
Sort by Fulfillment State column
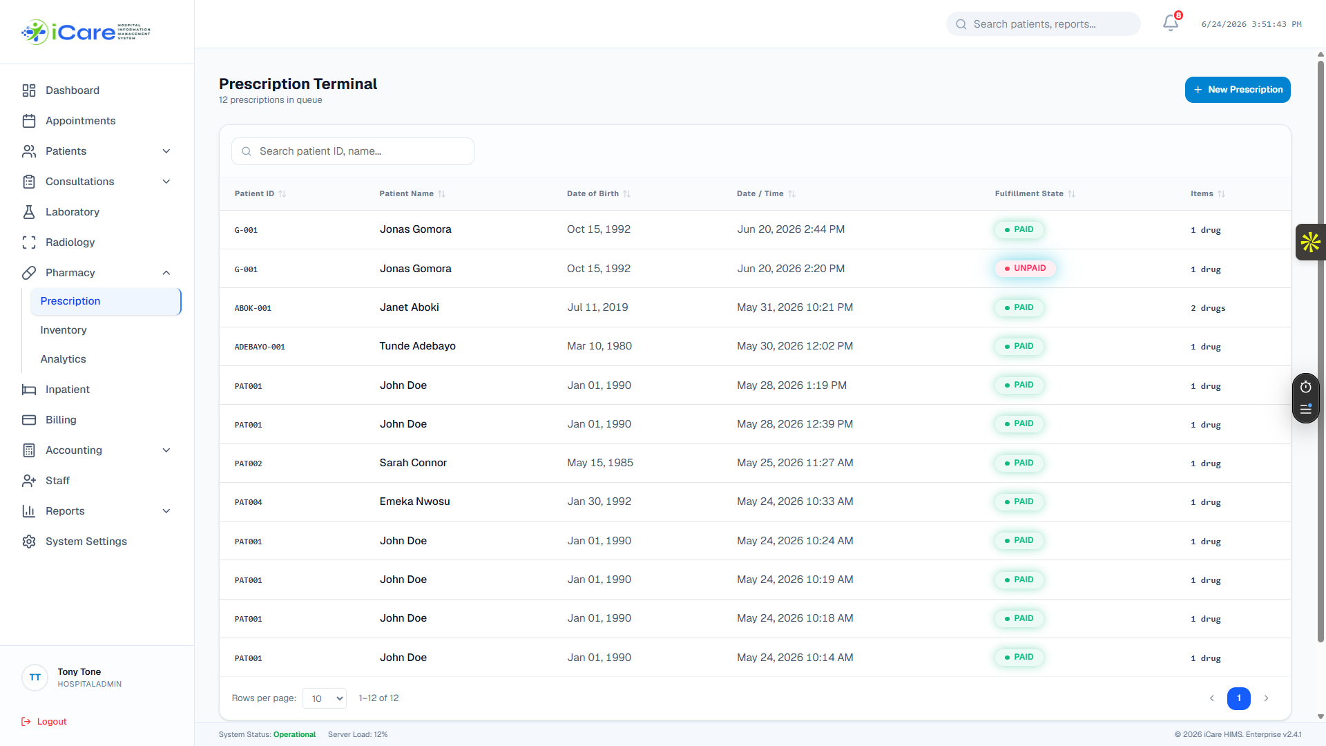[1035, 194]
